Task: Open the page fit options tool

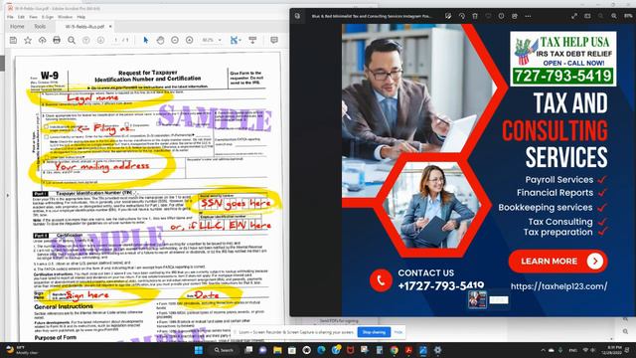Action: coord(236,40)
